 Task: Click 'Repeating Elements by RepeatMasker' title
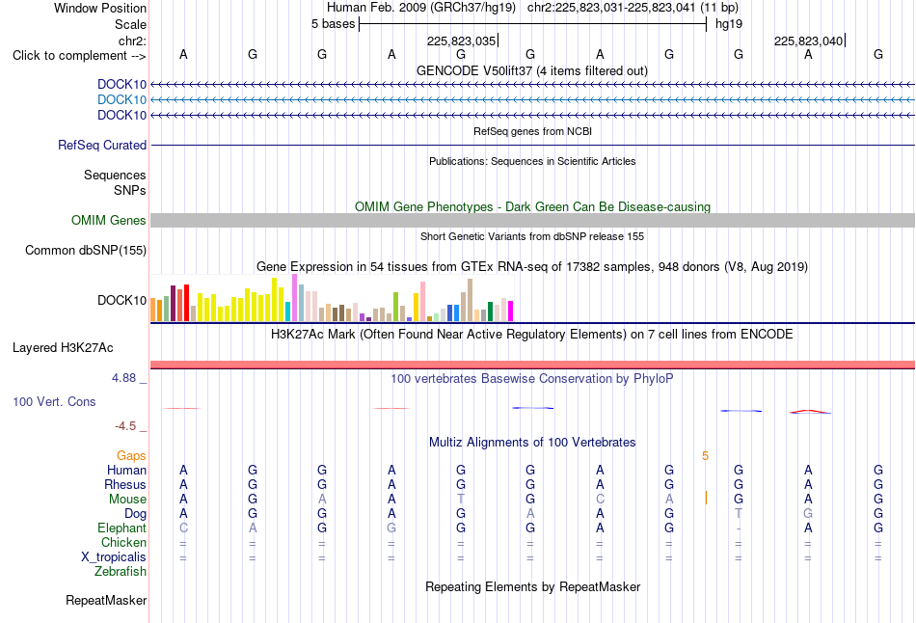tap(532, 586)
